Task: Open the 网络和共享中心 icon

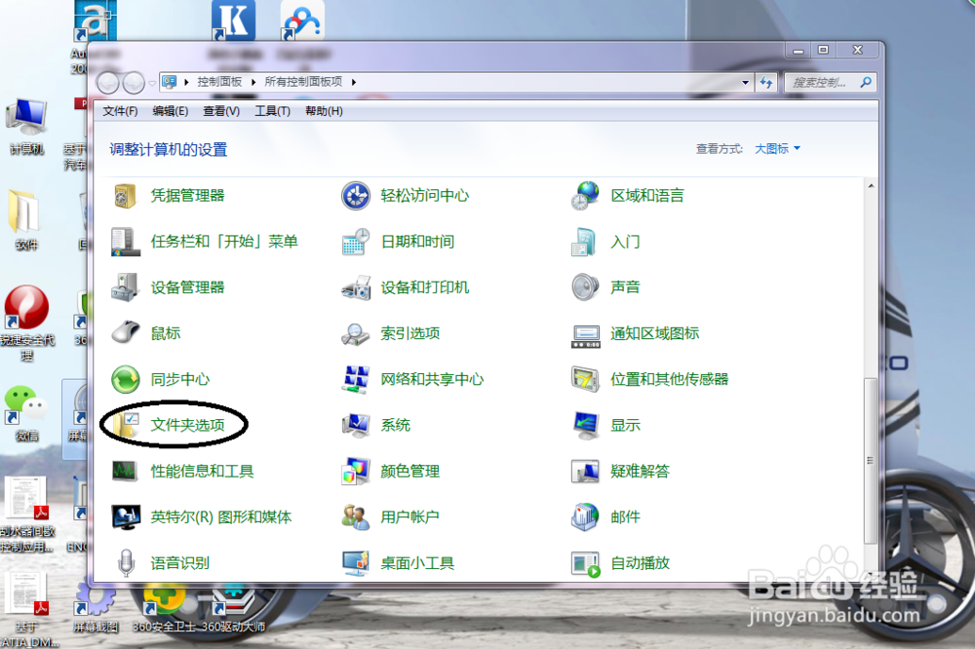Action: point(356,380)
